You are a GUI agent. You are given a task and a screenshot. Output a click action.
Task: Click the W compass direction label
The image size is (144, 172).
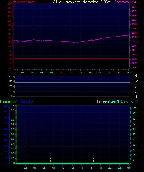click(136, 81)
